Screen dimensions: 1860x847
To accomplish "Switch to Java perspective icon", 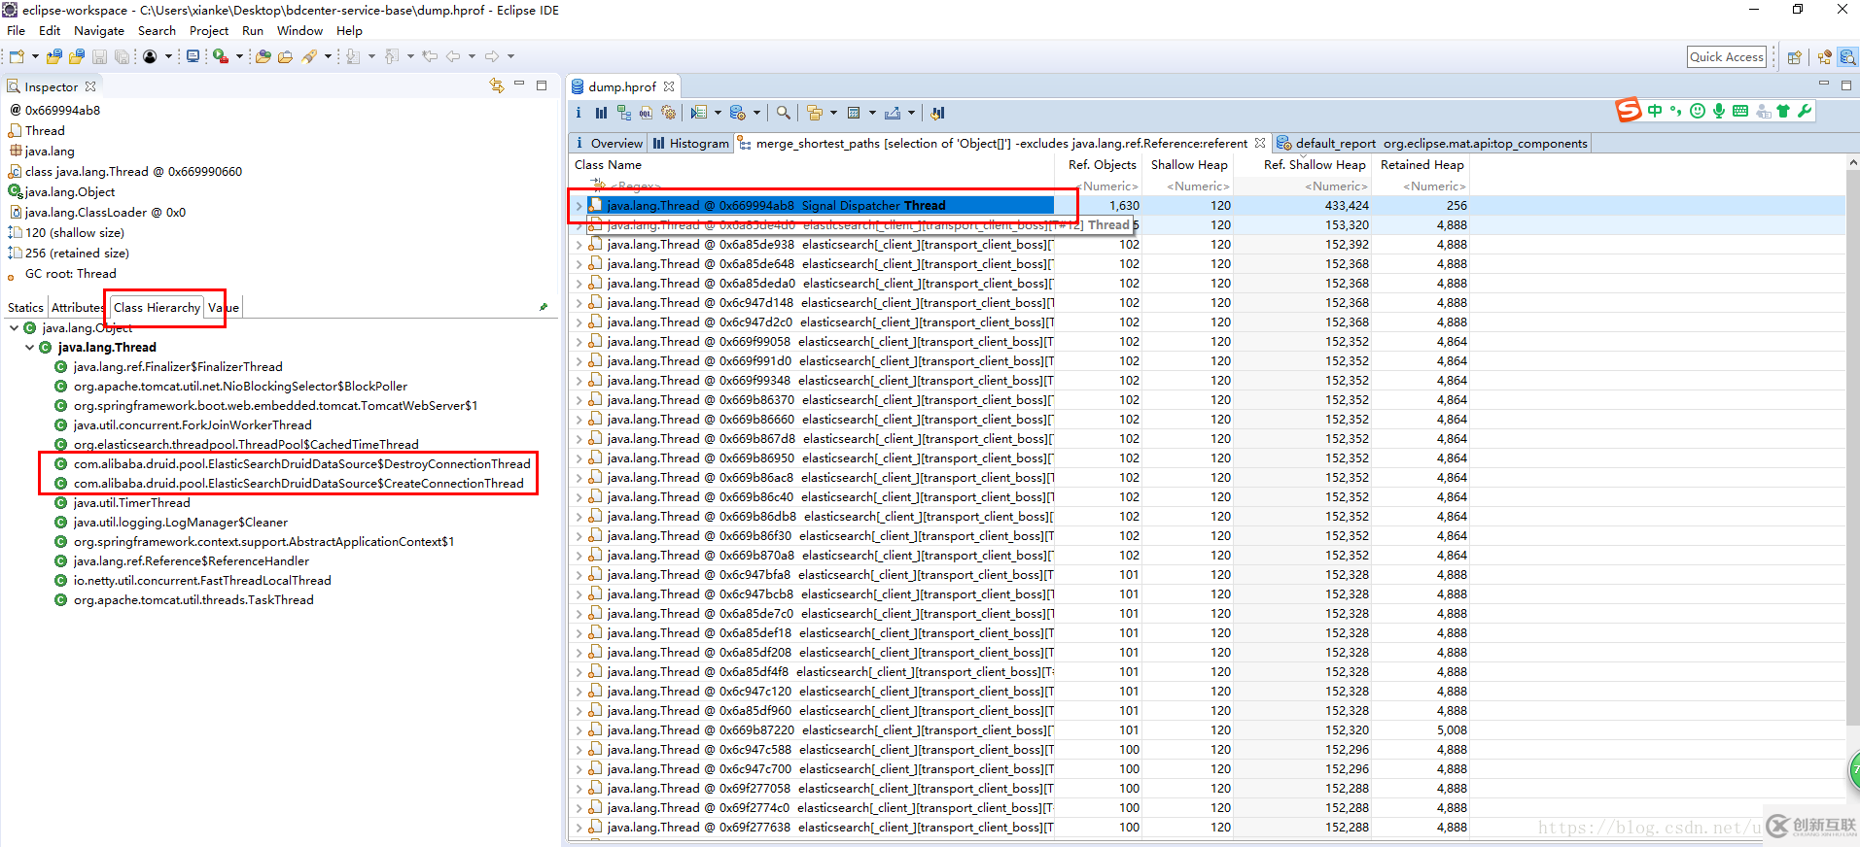I will (x=1825, y=57).
